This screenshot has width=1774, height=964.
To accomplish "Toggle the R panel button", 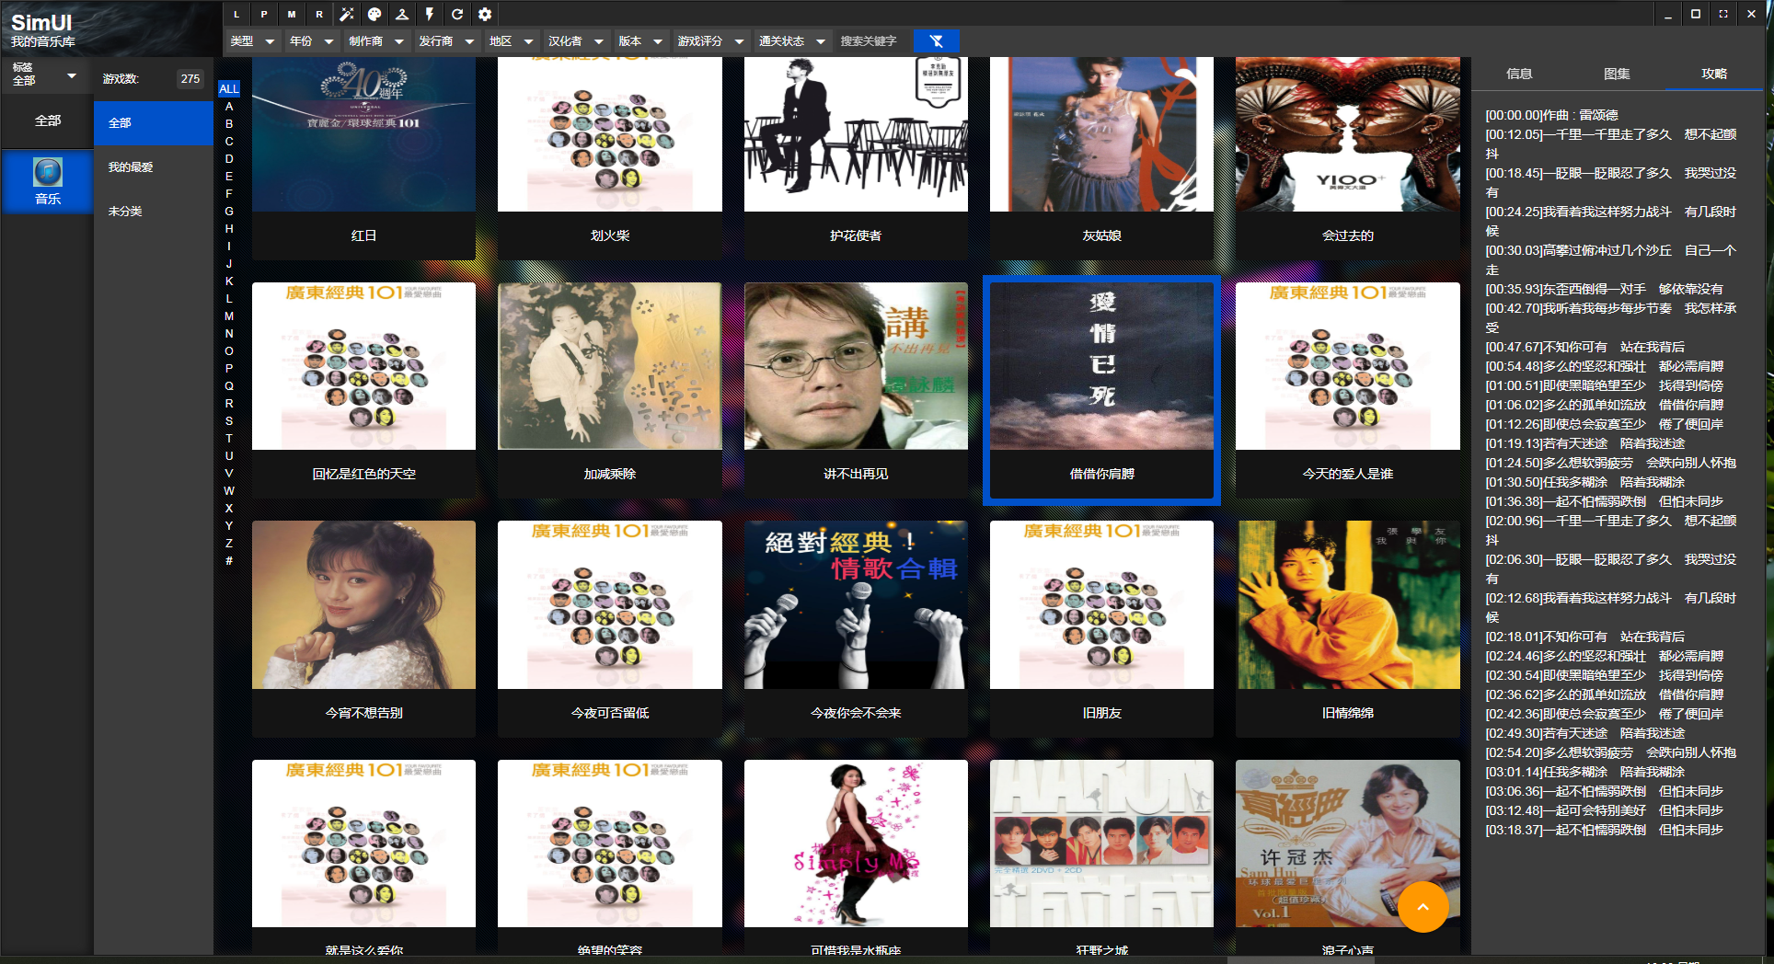I will point(319,14).
